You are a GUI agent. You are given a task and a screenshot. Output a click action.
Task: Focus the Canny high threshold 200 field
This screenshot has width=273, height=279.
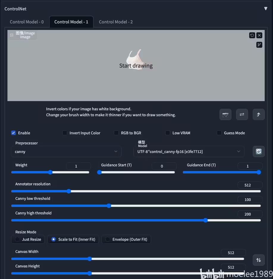coord(250,214)
